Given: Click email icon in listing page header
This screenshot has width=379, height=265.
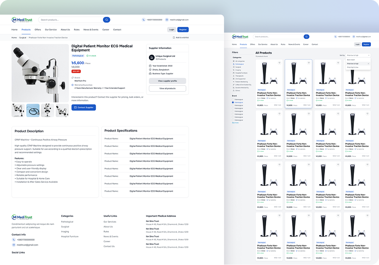Looking at the screenshot, I should coord(354,36).
